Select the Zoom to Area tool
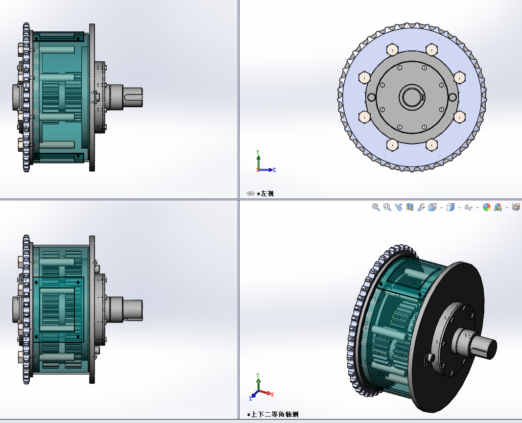This screenshot has height=423, width=522. [387, 208]
